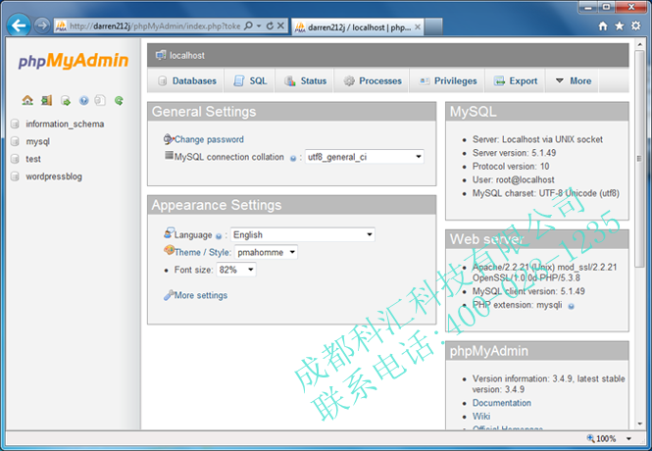
Task: Switch to the SQL tab
Action: [250, 80]
